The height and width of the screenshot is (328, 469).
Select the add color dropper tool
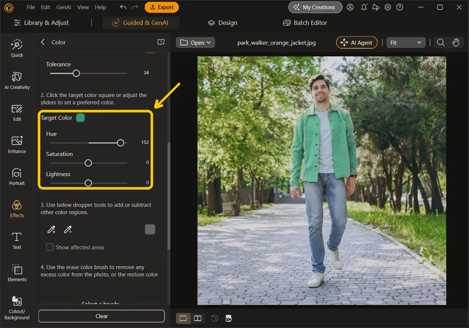click(52, 230)
